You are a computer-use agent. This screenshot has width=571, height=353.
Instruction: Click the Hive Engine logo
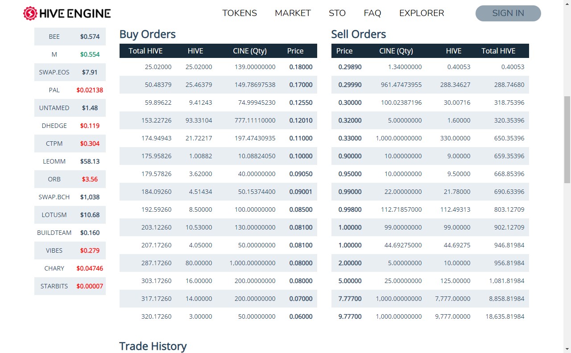tap(67, 13)
